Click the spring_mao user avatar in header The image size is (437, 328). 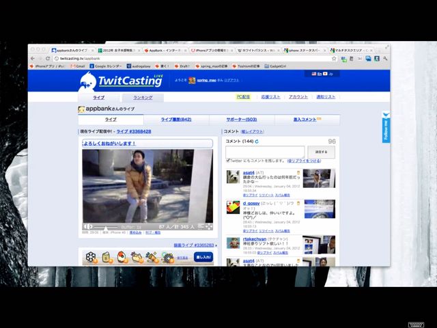pyautogui.click(x=192, y=81)
